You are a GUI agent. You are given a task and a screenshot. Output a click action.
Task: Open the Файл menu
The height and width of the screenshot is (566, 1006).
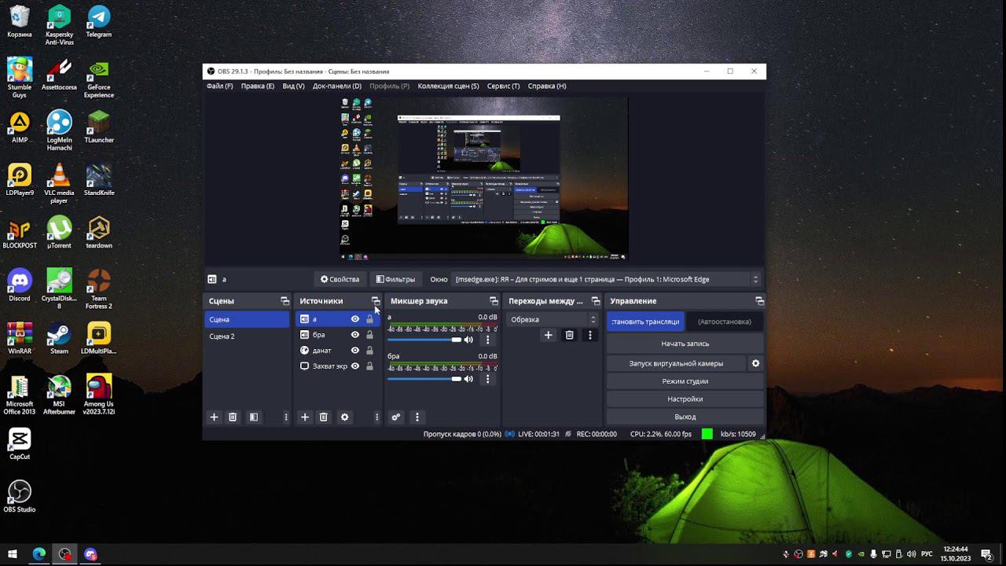tap(220, 86)
